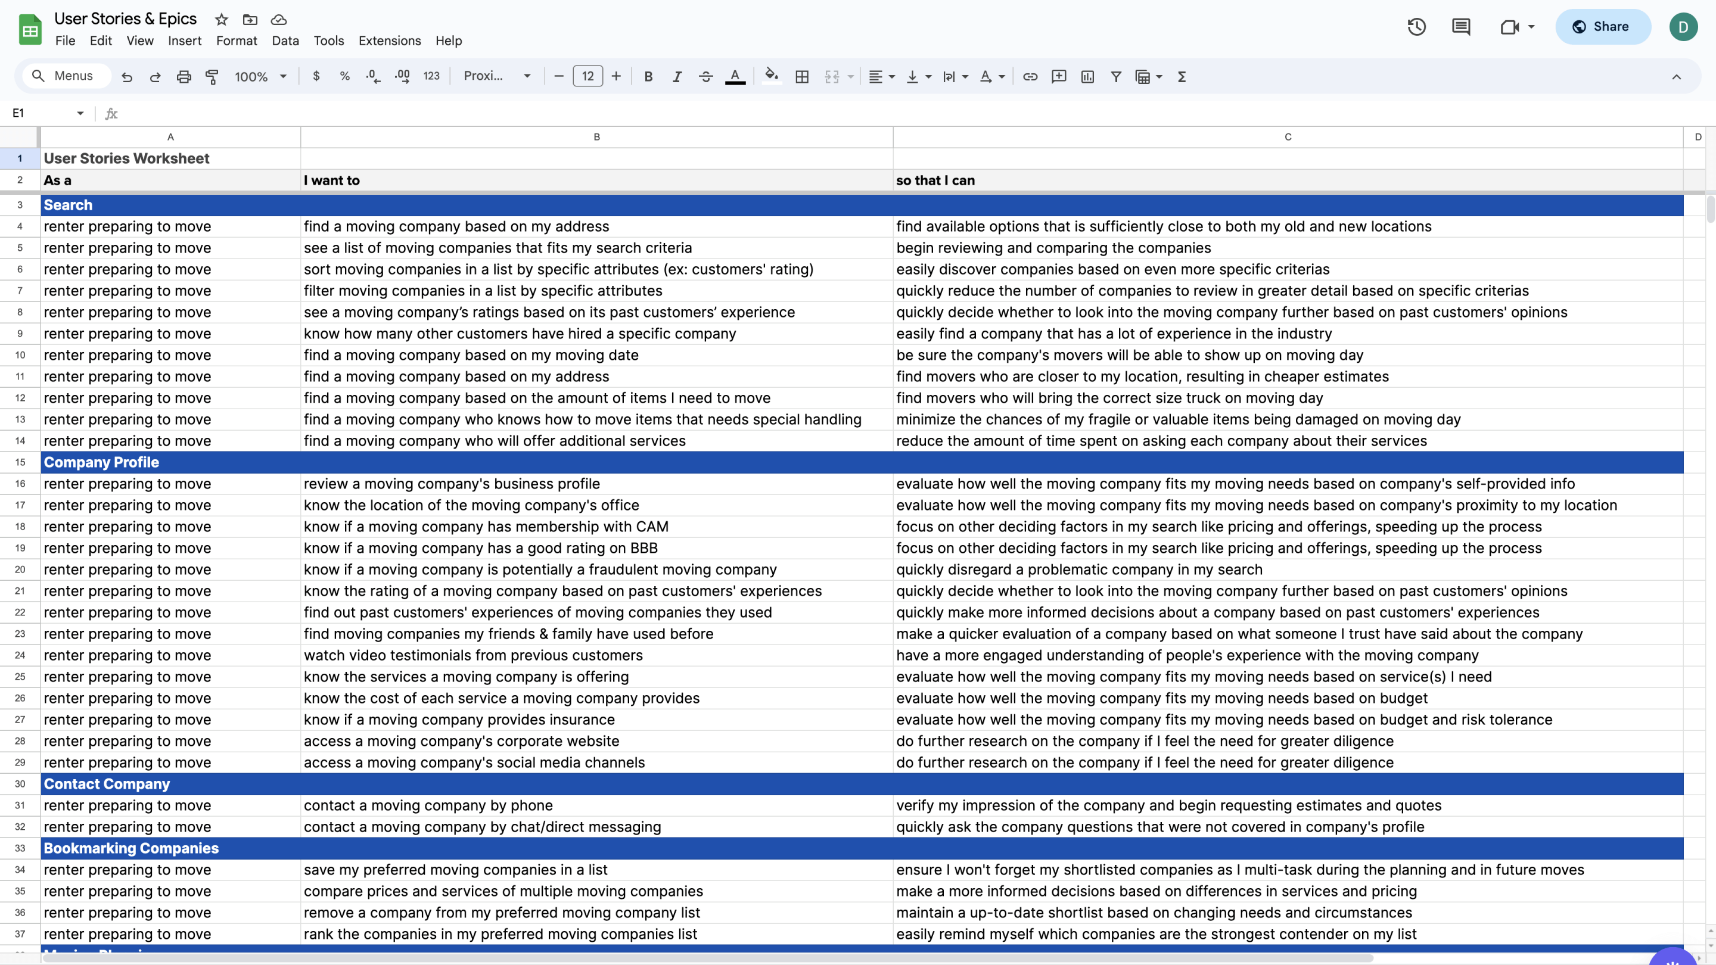Viewport: 1716px width, 965px height.
Task: Open vertical align dropdown
Action: pos(919,77)
